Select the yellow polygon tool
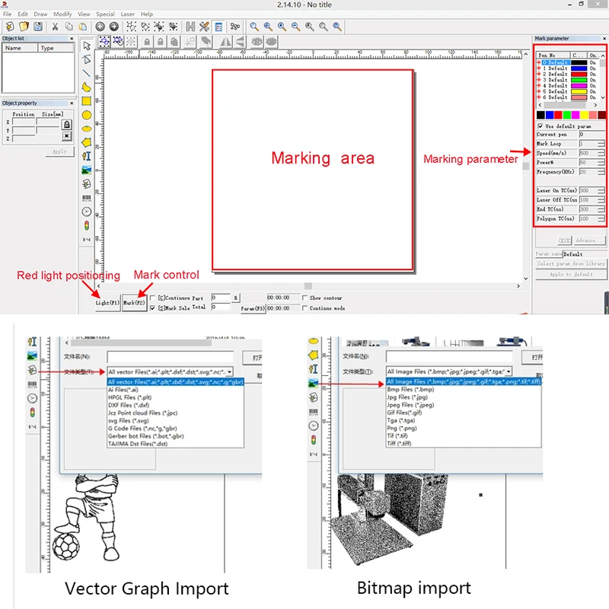Viewport: 609px width, 609px height. [x=87, y=142]
